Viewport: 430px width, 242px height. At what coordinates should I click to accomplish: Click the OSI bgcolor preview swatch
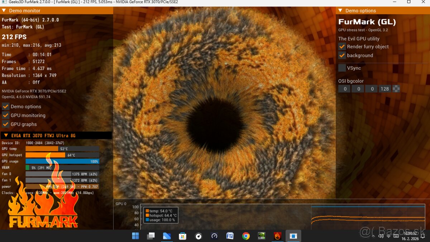tap(396, 89)
